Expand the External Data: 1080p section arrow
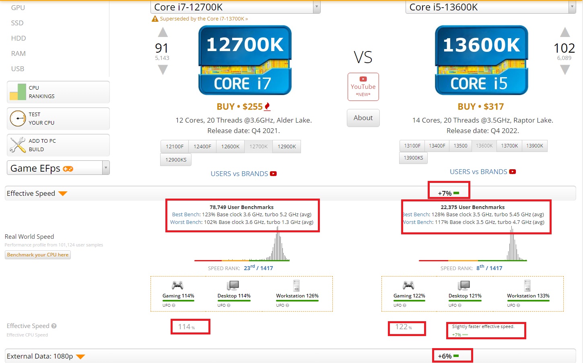This screenshot has height=363, width=583. coord(80,357)
